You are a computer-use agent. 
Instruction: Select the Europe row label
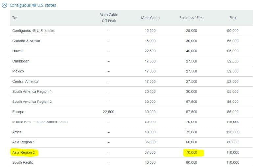pyautogui.click(x=18, y=112)
